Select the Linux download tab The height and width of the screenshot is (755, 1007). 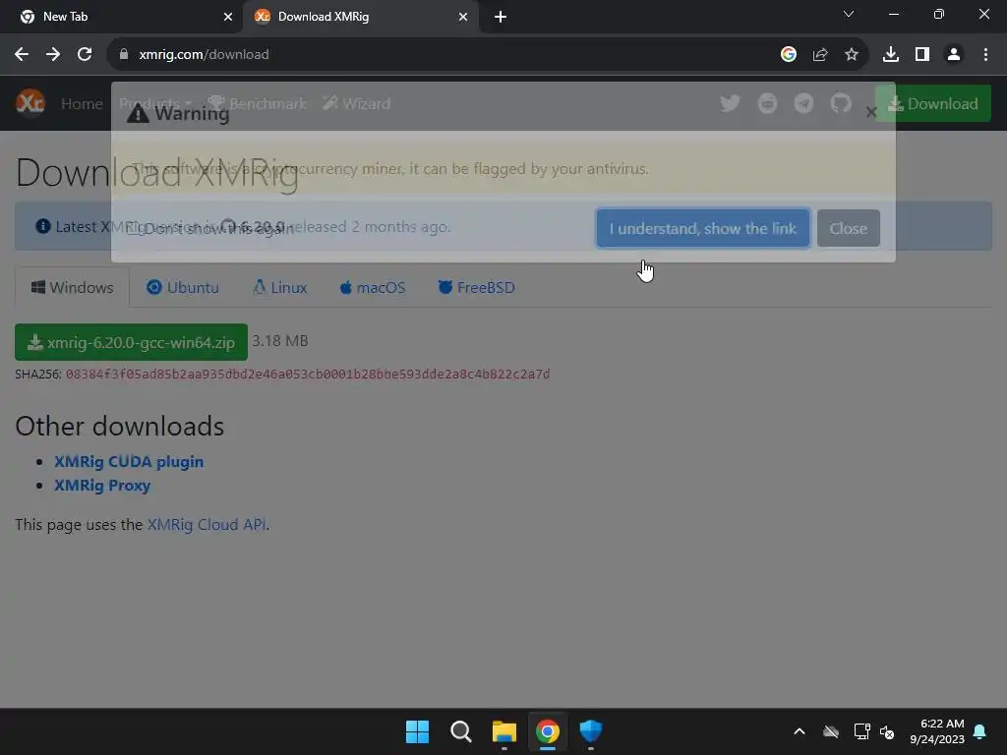click(x=280, y=288)
